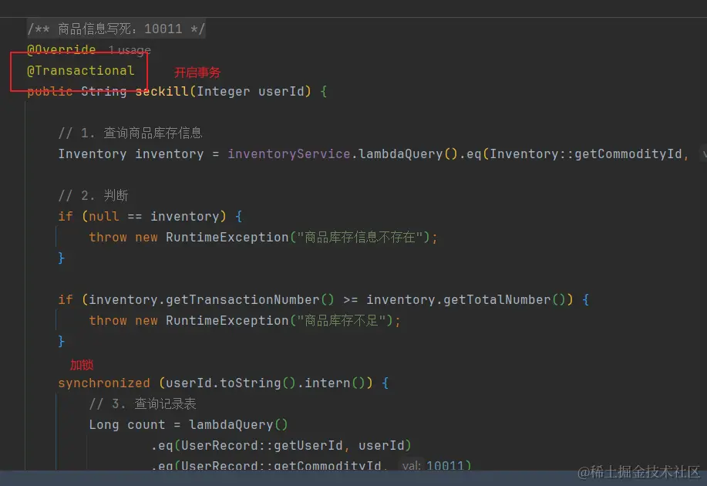The image size is (707, 486).
Task: Click the getTotalNumber() call
Action: [504, 299]
